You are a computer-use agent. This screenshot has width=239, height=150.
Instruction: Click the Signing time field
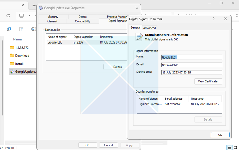coord(192,72)
